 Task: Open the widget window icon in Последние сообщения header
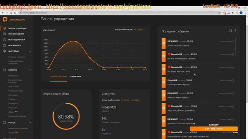point(230,31)
